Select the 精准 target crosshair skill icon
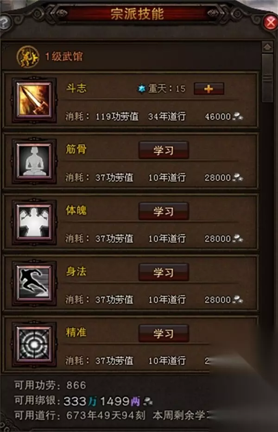Screen dimensions: 278x432 tap(34, 344)
